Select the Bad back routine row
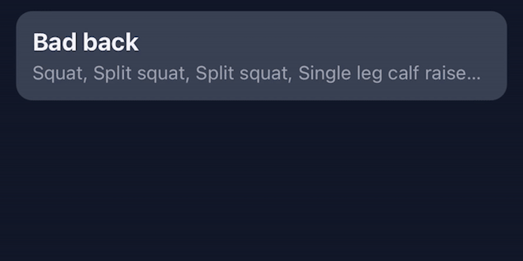Image resolution: width=523 pixels, height=261 pixels. click(261, 56)
